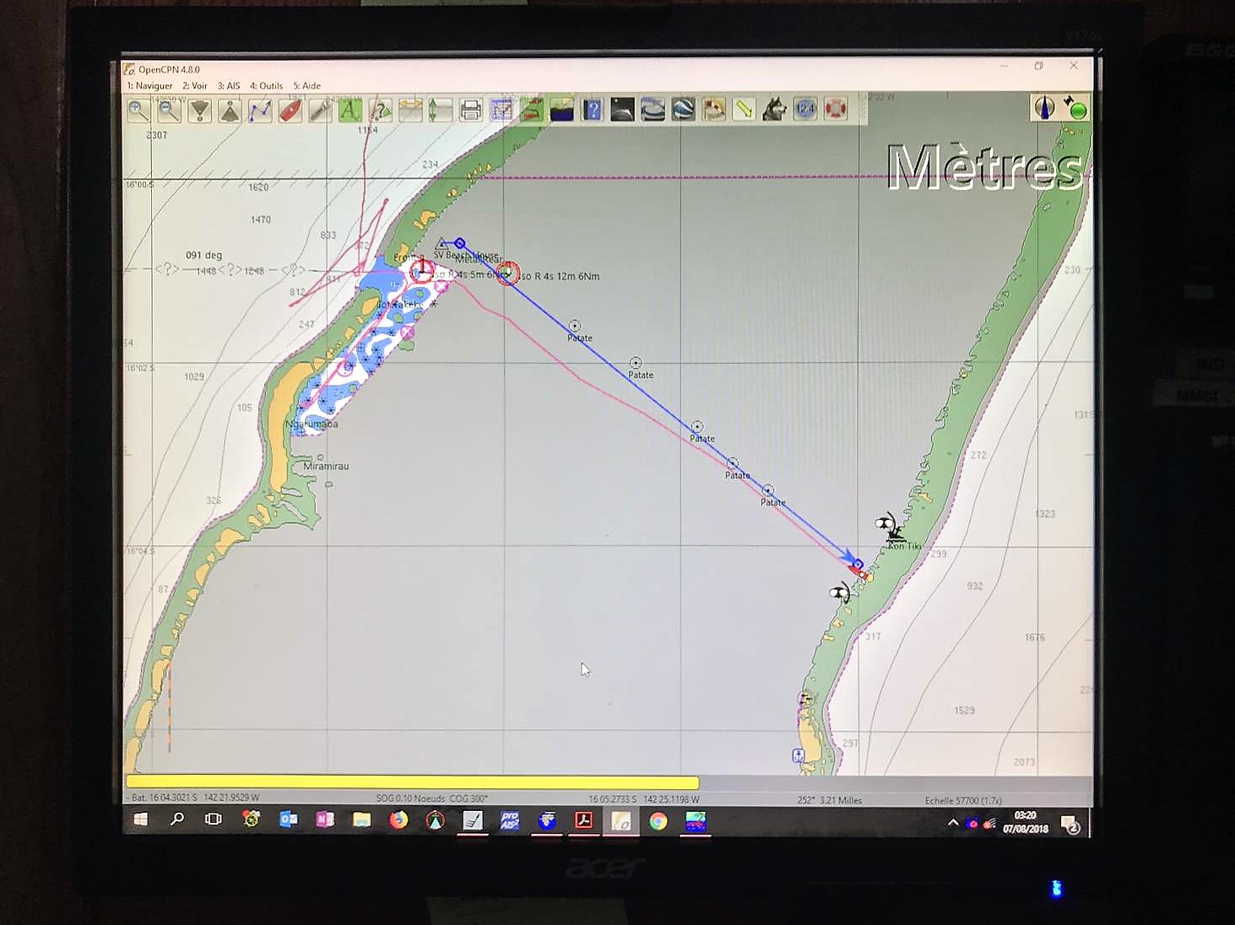Open OneNote from the taskbar
This screenshot has width=1235, height=925.
tap(325, 820)
